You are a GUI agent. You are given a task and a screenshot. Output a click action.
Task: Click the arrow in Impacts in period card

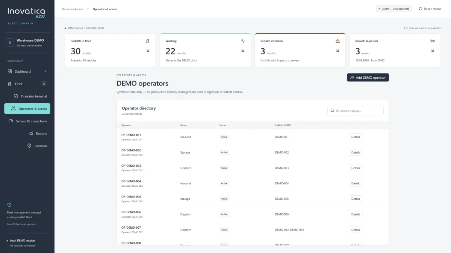tap(433, 51)
